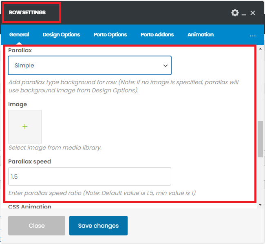265x244 pixels.
Task: Click the Parallax speed label
Action: (30, 162)
